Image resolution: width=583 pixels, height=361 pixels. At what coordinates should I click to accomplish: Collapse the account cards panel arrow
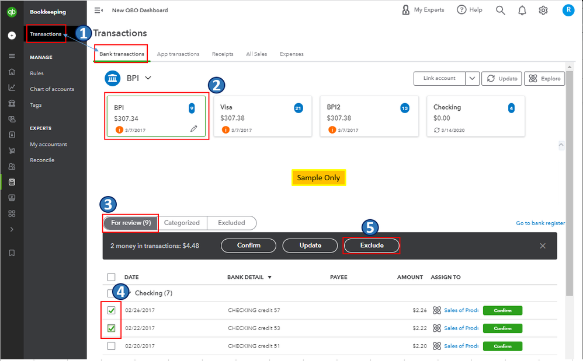(561, 145)
